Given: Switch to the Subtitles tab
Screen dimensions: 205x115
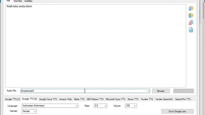Looking at the screenshot, I should (29, 1).
